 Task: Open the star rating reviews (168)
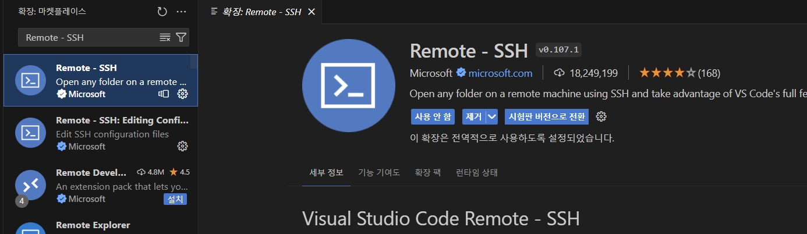679,73
